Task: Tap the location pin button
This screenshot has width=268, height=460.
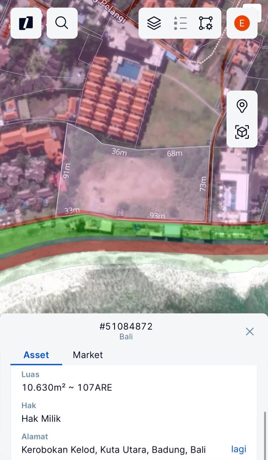Action: pyautogui.click(x=242, y=106)
